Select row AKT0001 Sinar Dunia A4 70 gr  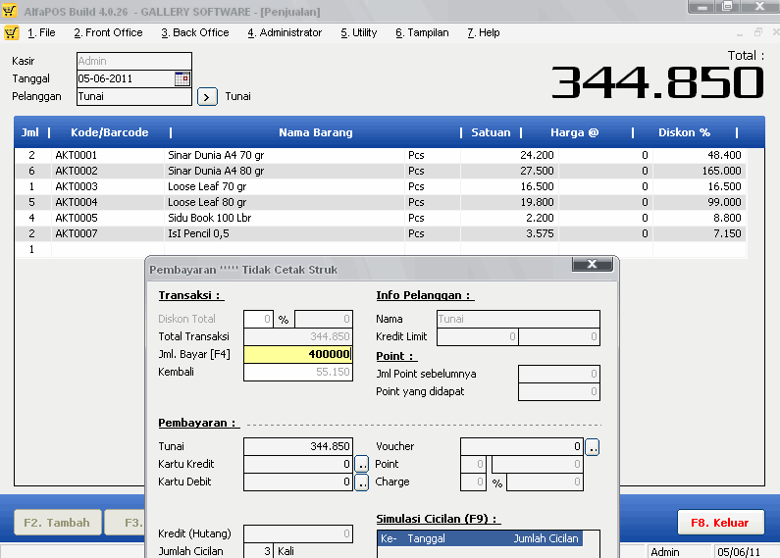point(381,155)
